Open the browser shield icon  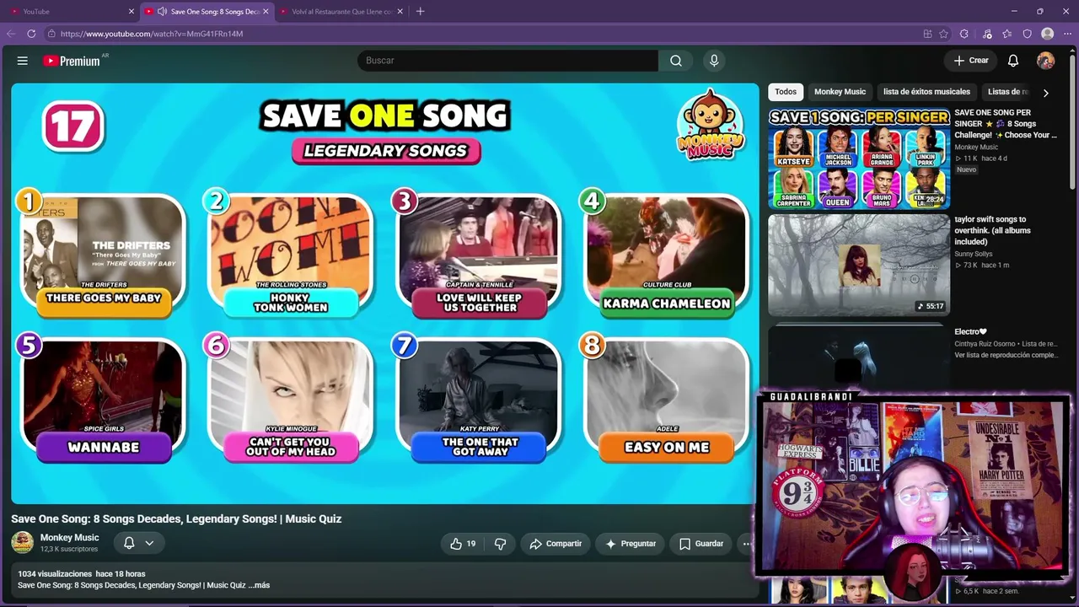pos(1028,34)
